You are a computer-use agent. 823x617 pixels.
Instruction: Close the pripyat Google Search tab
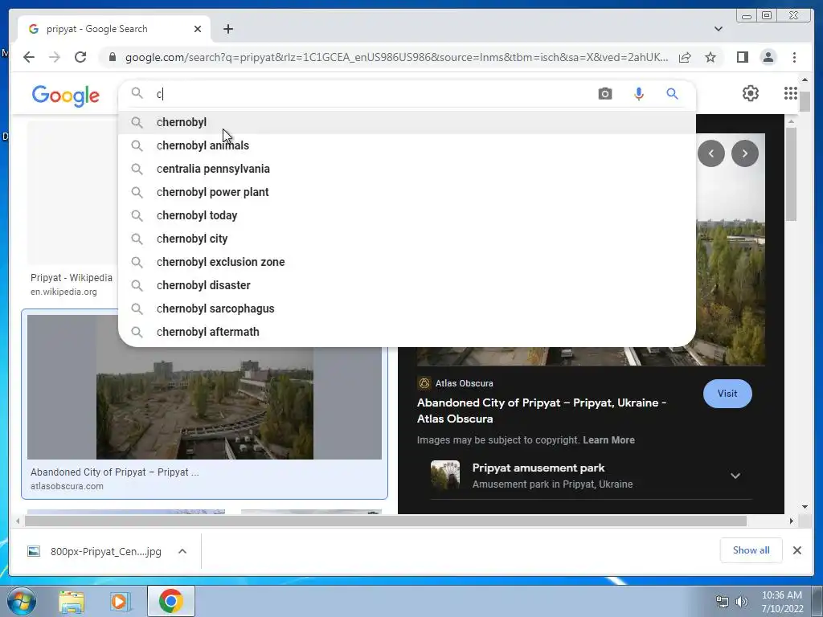tap(198, 29)
